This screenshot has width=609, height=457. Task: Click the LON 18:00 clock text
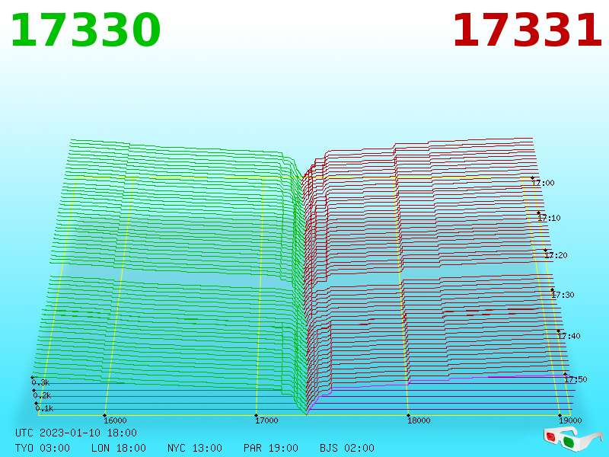[119, 448]
